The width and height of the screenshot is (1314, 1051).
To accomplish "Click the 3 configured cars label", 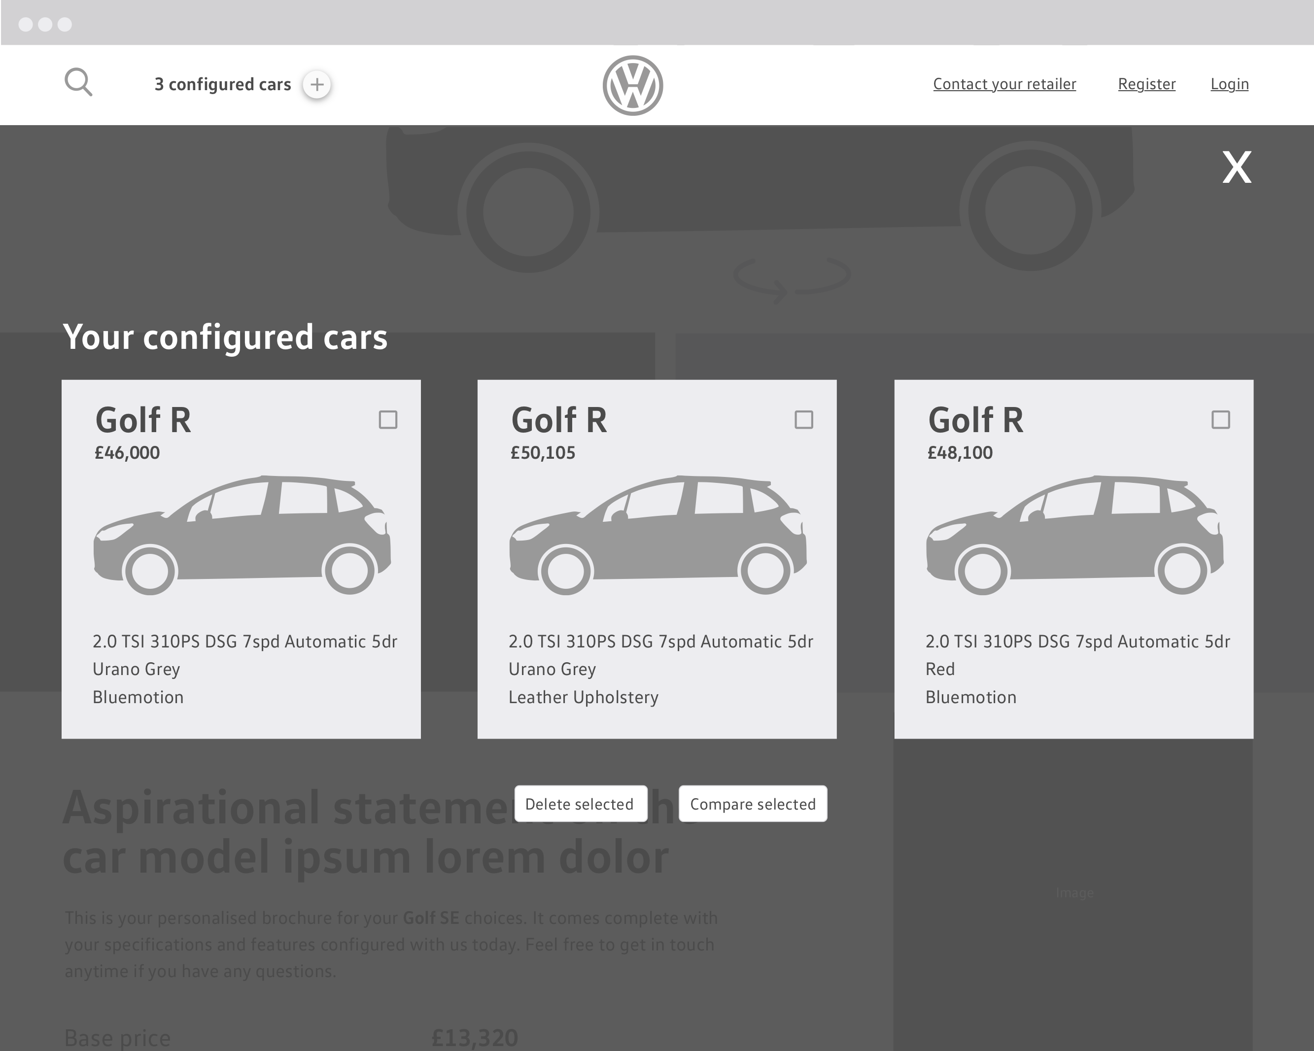I will click(222, 84).
